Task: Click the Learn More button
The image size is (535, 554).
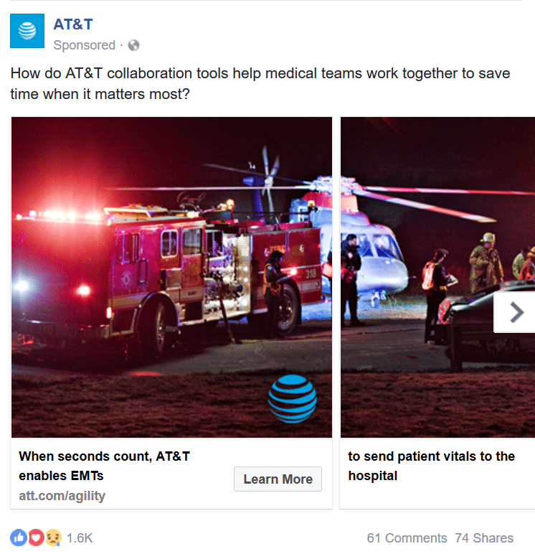Action: click(x=278, y=479)
